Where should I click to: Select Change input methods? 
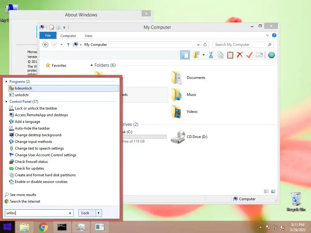(x=63, y=142)
